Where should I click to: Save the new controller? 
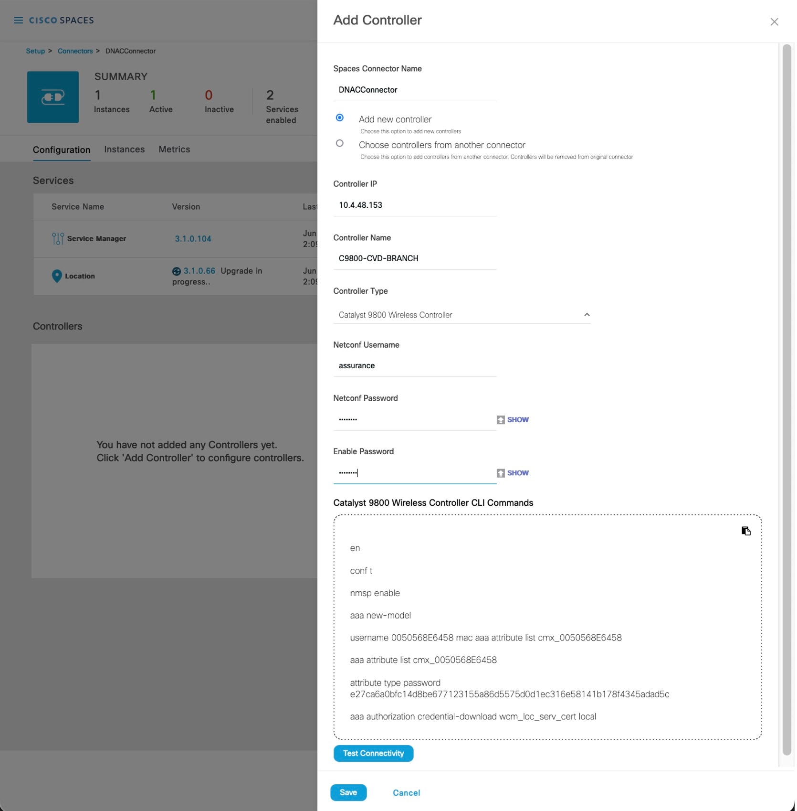coord(348,793)
